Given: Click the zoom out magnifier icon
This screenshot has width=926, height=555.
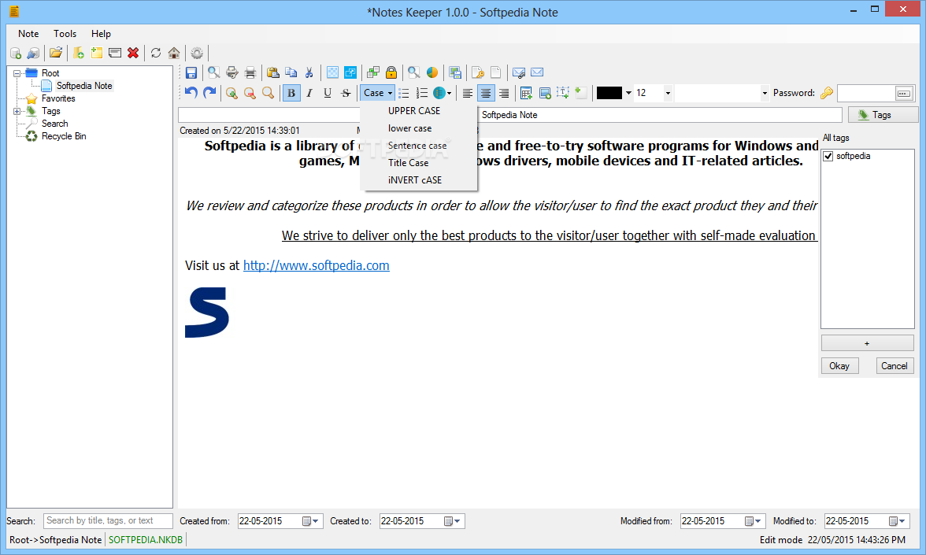Looking at the screenshot, I should tap(250, 93).
